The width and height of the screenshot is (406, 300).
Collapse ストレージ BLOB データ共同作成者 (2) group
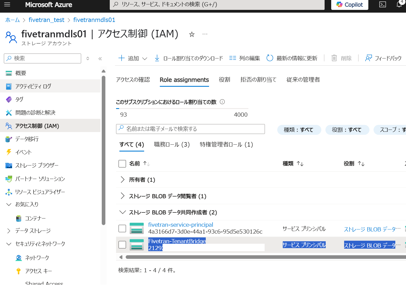coord(122,212)
